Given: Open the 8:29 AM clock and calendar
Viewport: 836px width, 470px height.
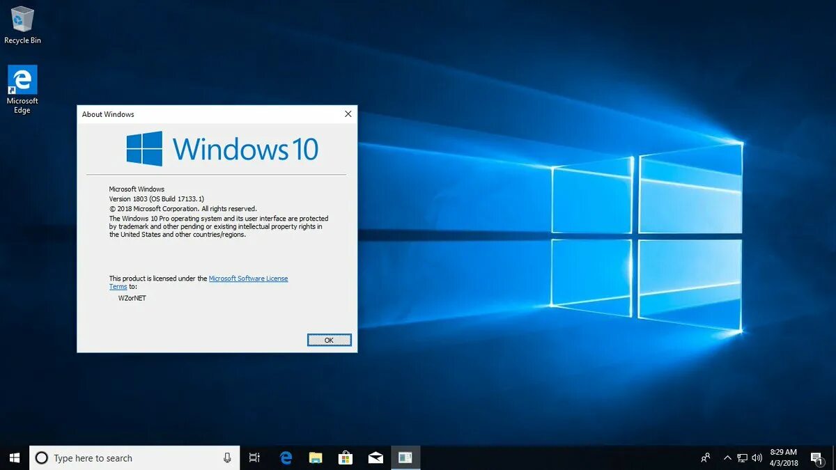Looking at the screenshot, I should tap(783, 457).
